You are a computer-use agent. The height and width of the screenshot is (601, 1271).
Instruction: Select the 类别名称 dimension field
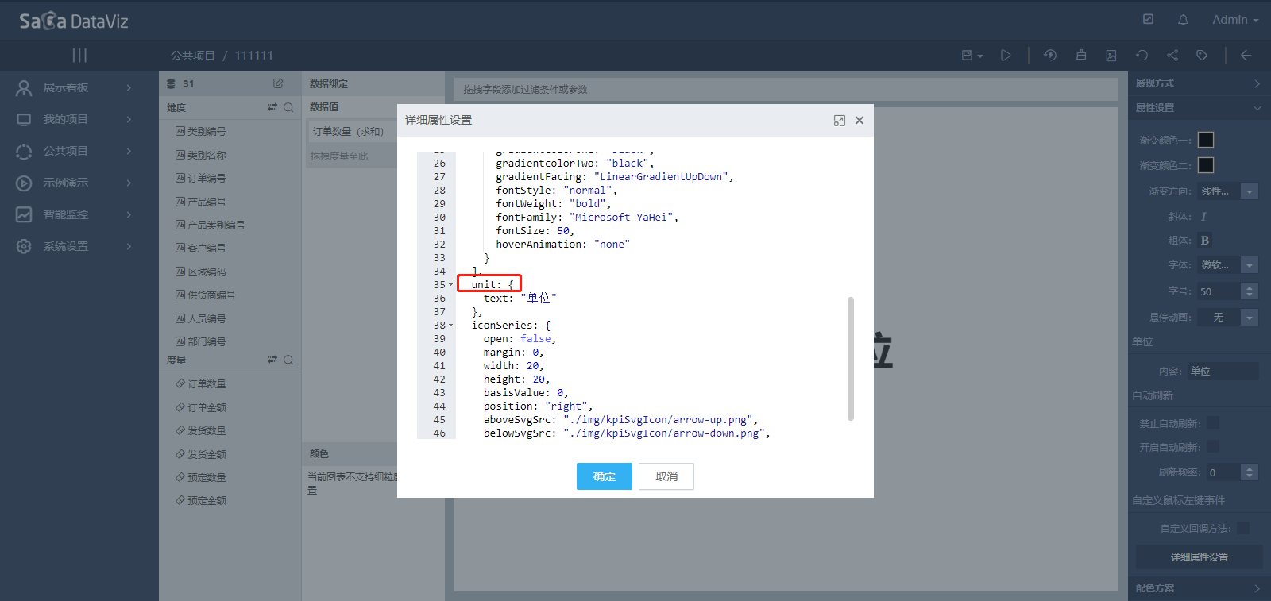tap(206, 155)
